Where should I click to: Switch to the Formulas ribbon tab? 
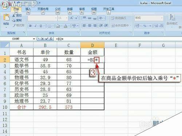click(58, 9)
